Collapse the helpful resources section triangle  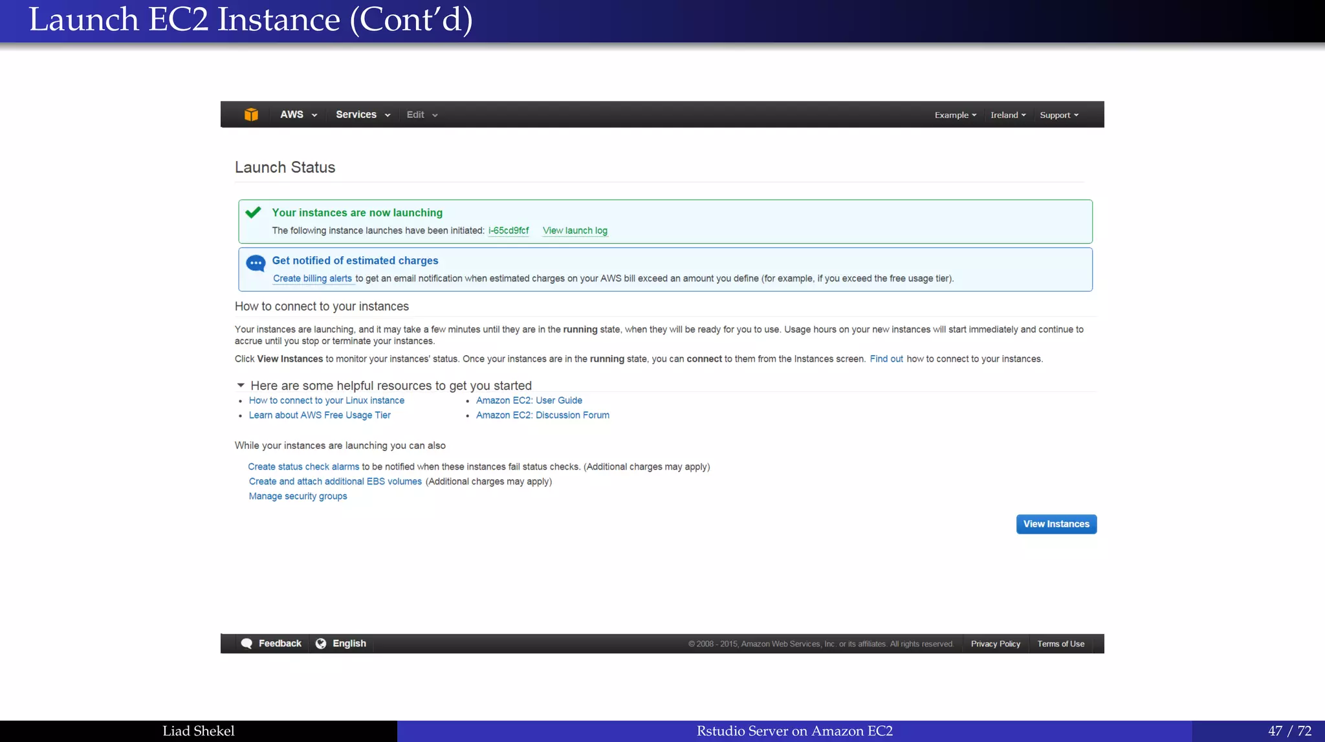[241, 386]
